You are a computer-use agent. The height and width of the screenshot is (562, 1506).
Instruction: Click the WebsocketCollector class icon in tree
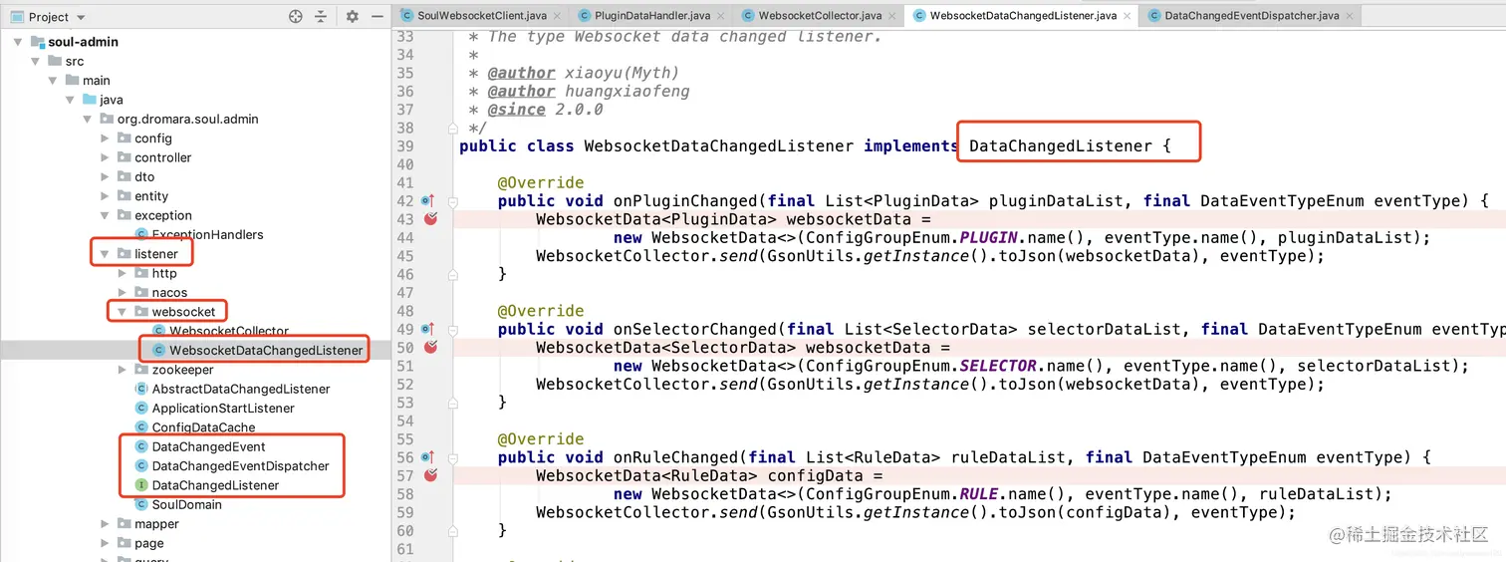[x=159, y=331]
